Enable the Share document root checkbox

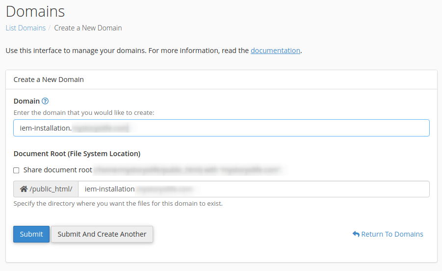click(16, 170)
